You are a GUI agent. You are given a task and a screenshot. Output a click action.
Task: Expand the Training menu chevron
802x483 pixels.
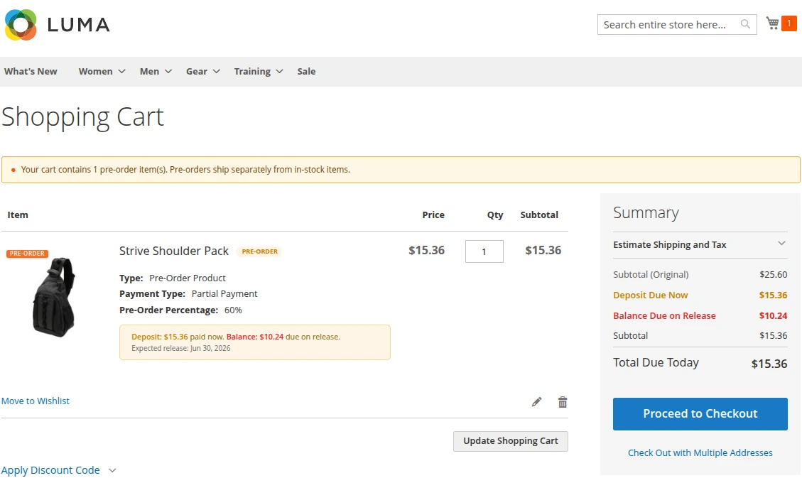[279, 72]
